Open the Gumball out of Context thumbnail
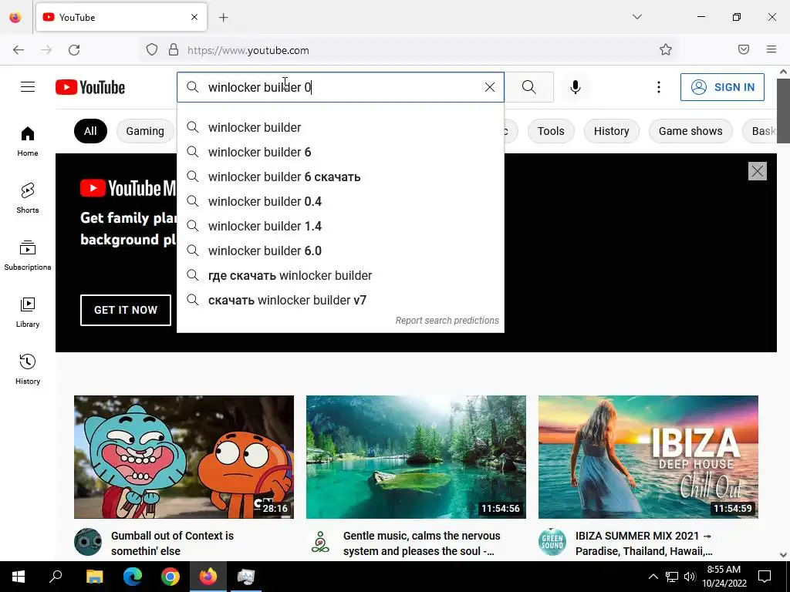Screen dimensions: 790x592 184,457
